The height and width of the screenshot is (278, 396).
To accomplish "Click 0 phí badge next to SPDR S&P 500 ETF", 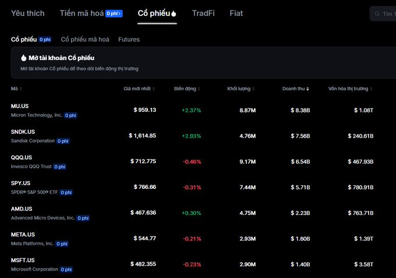I will (x=66, y=192).
